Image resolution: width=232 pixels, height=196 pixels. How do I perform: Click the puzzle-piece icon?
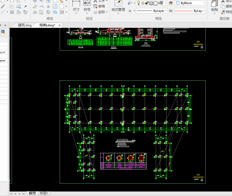(x=19, y=12)
